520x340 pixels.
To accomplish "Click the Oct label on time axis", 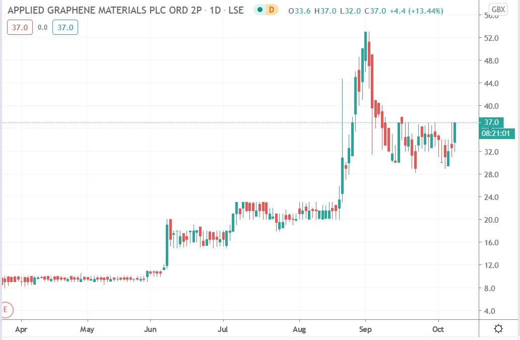I will click(438, 329).
